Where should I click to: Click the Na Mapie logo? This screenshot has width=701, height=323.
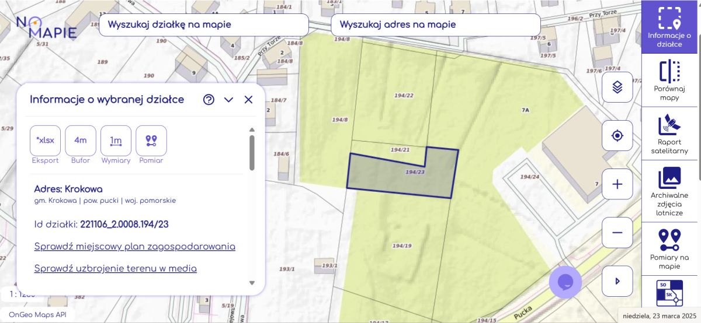pos(46,26)
